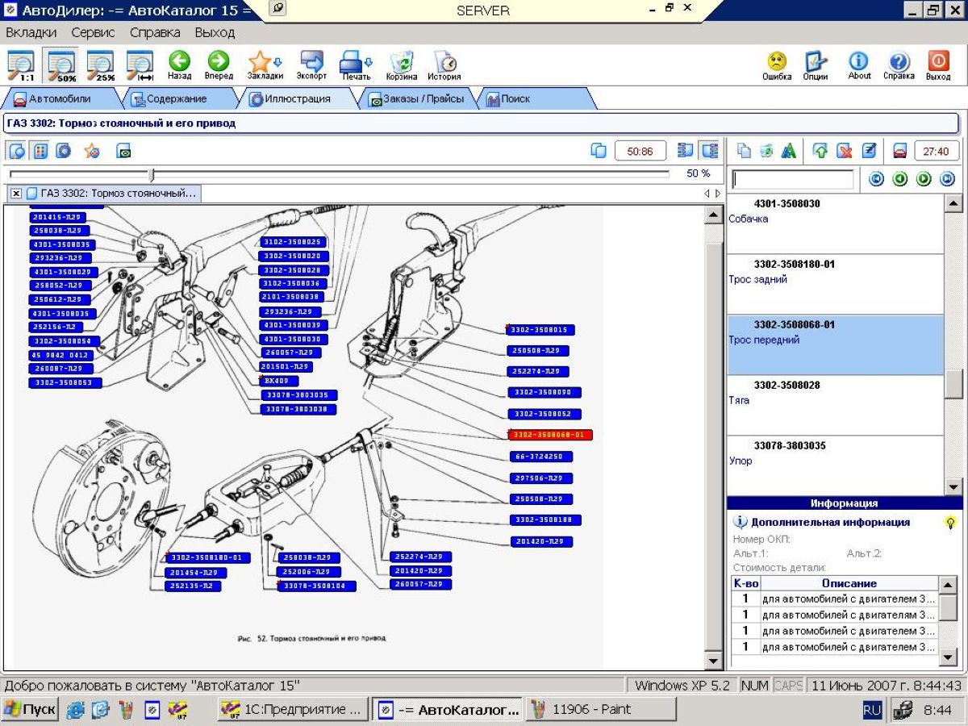Click the 66-3724250 part label on diagram
The width and height of the screenshot is (968, 726).
(x=540, y=457)
